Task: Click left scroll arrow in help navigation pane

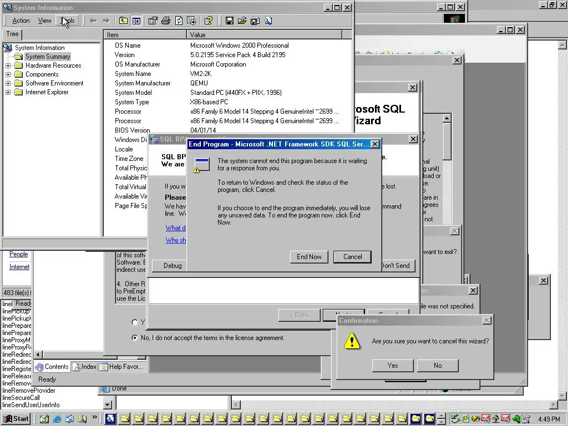Action: [x=38, y=354]
